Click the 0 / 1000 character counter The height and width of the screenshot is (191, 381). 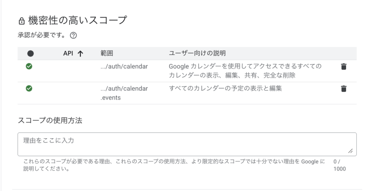coord(339,165)
